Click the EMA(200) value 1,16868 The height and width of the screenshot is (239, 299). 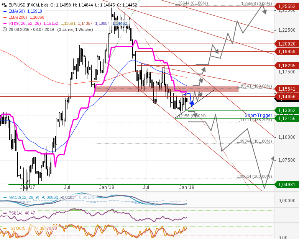[x=37, y=17]
